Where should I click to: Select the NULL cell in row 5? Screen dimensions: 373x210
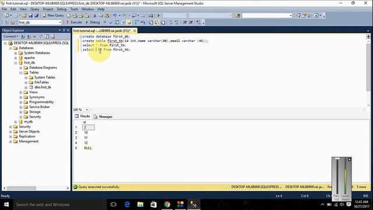pos(88,148)
